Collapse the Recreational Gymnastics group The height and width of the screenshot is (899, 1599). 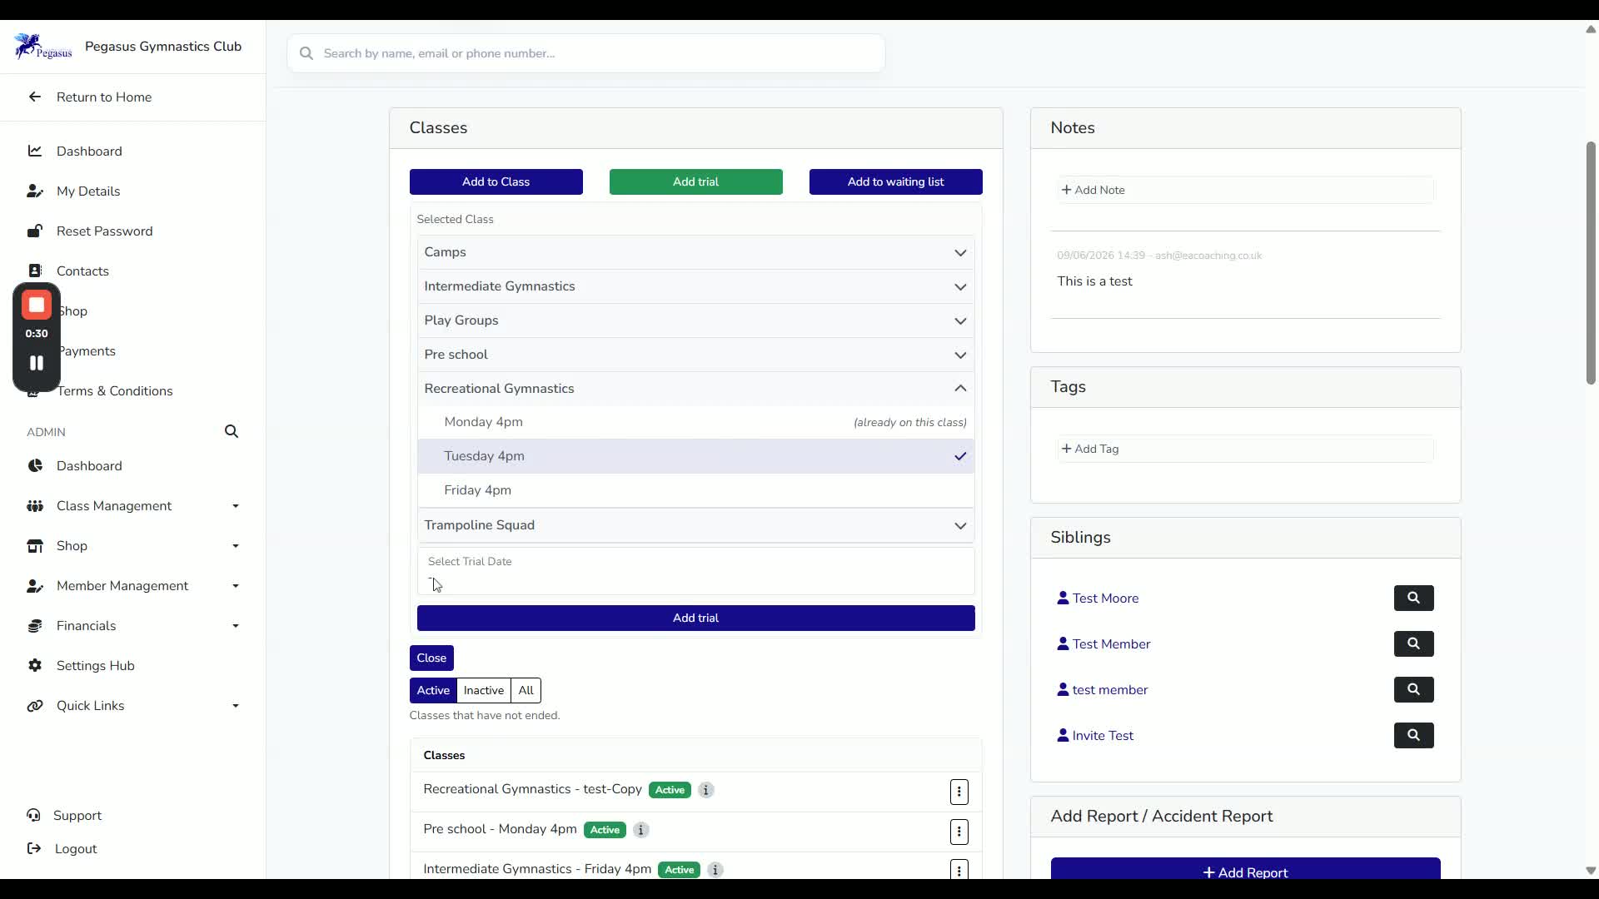(695, 389)
